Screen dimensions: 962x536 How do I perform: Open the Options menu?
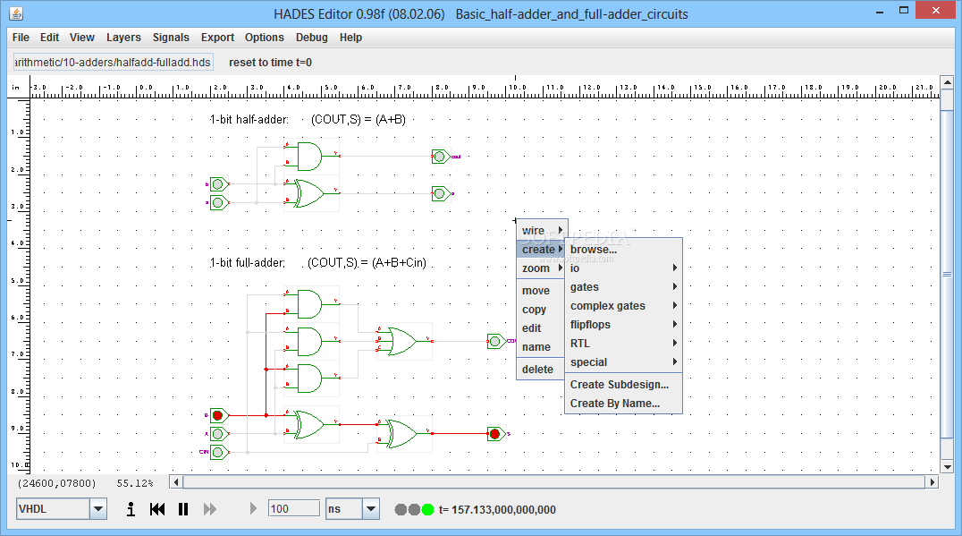(265, 38)
